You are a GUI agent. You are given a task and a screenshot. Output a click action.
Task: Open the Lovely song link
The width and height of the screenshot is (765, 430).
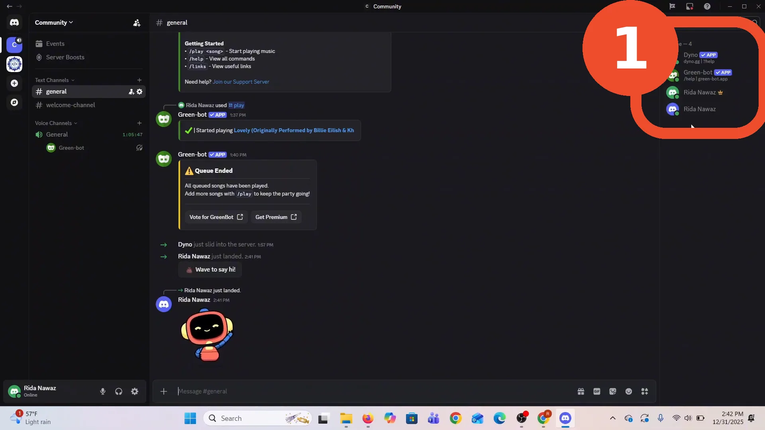(294, 131)
